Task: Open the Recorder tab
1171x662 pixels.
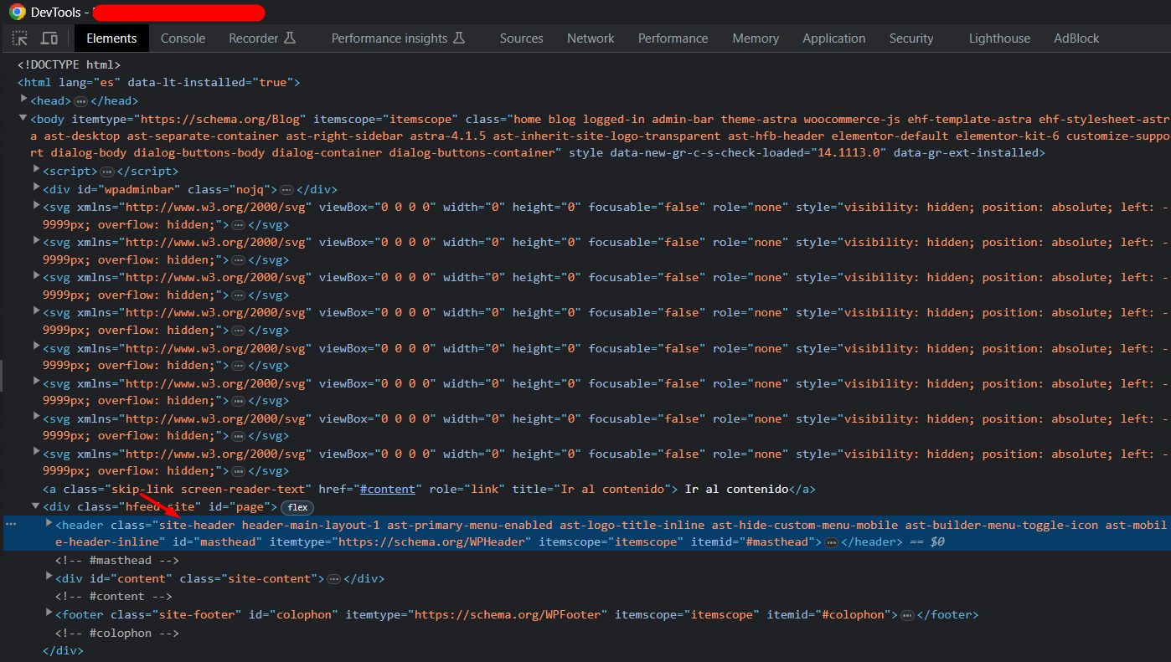Action: 254,38
